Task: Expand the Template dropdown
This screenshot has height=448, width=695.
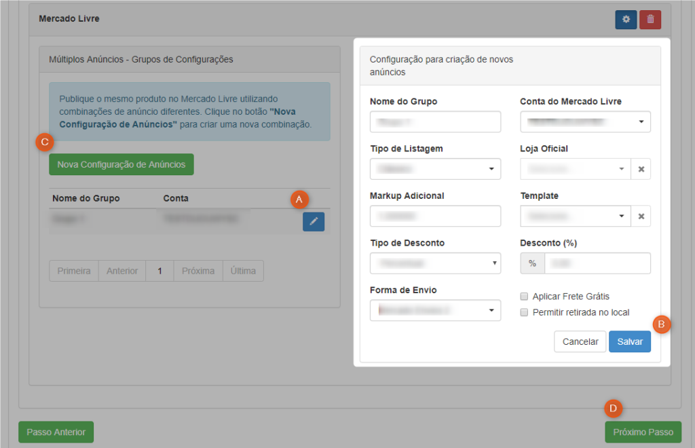Action: point(576,217)
